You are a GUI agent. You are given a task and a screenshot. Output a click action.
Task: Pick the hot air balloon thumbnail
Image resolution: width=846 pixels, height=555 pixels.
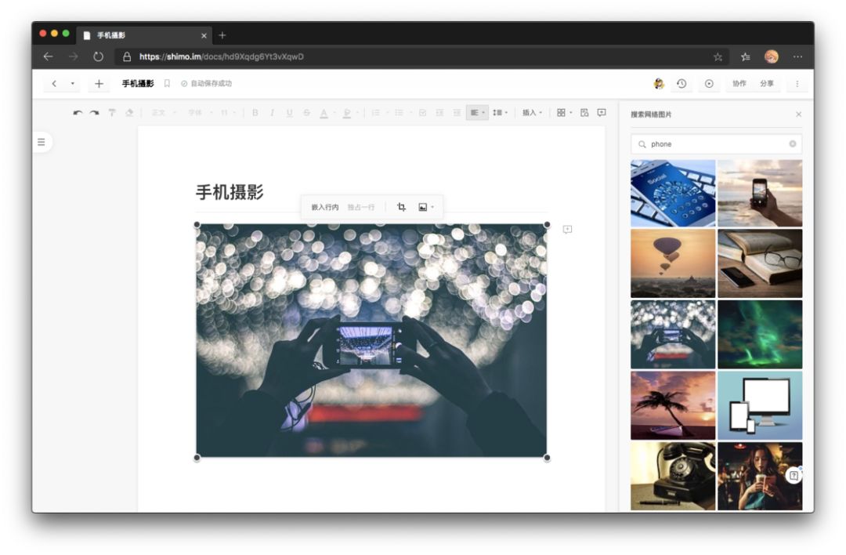(673, 263)
